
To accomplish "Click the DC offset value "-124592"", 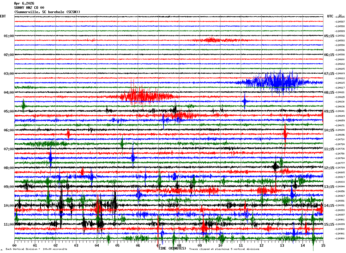I will 339,36.
